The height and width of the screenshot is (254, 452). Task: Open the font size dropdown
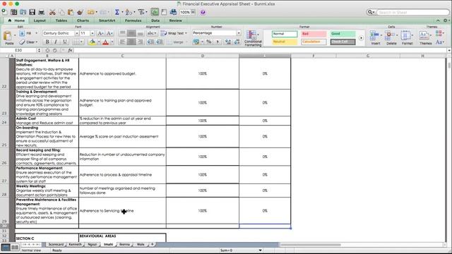(93, 33)
